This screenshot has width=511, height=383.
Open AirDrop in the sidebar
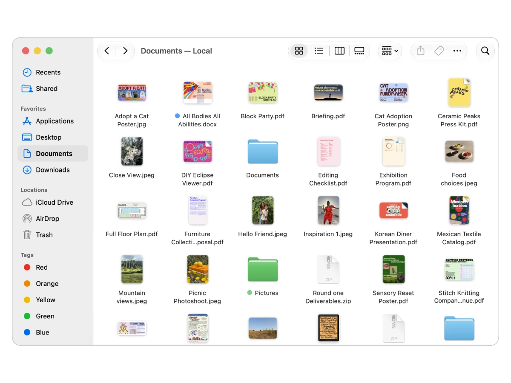point(53,219)
